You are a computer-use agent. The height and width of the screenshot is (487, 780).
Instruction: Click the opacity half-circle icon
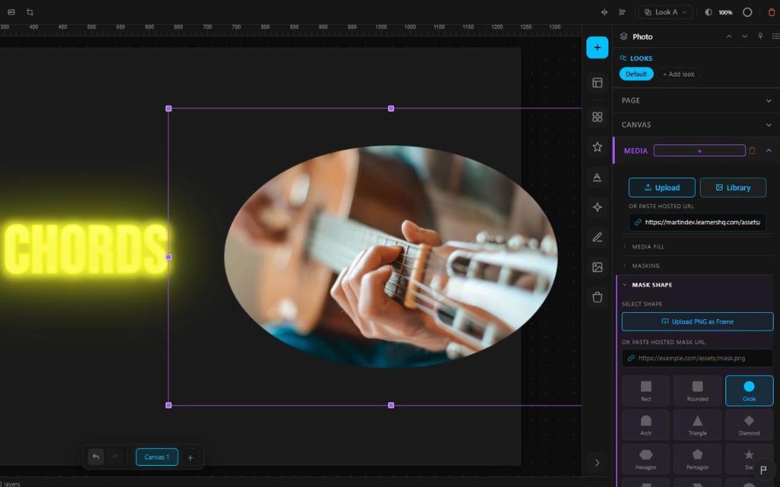708,12
